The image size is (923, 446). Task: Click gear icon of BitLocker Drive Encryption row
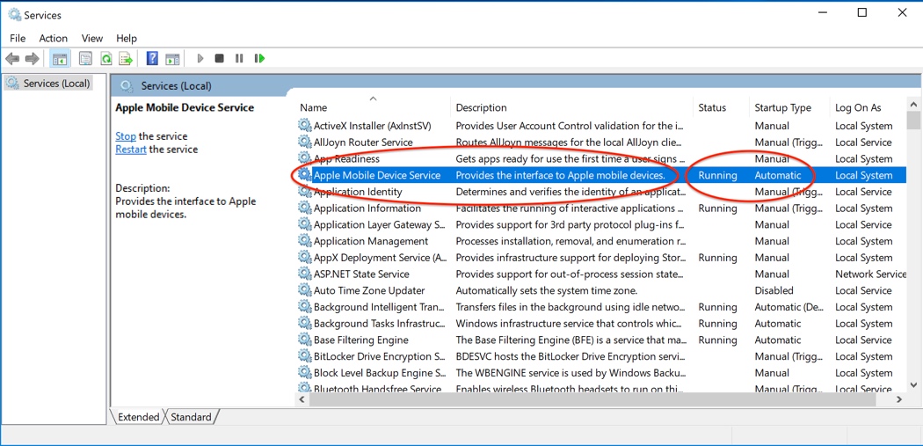[x=304, y=356]
